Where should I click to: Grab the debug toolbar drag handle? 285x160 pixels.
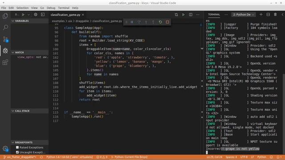[x=126, y=22]
